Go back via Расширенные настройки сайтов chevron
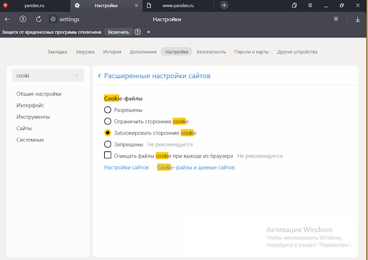This screenshot has width=368, height=260. pos(100,76)
